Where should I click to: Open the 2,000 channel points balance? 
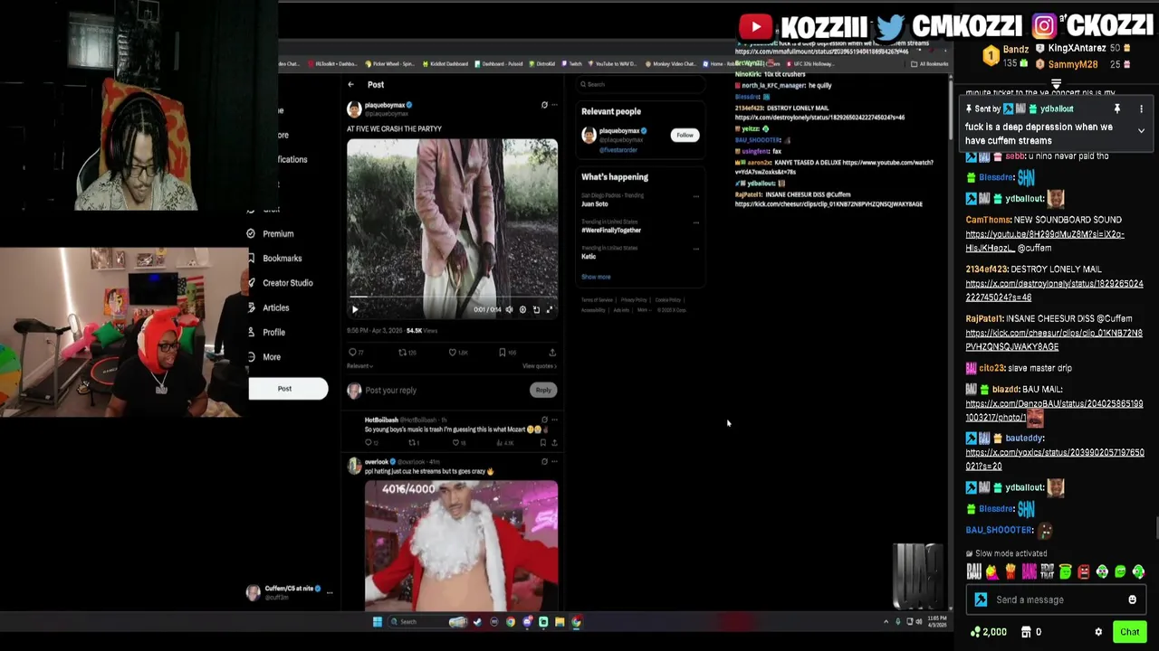coord(988,632)
